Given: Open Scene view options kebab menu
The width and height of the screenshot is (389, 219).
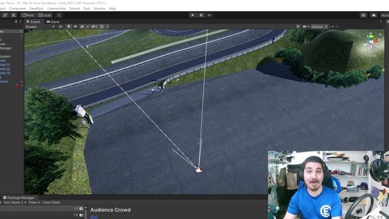Looking at the screenshot, I should coord(381,22).
